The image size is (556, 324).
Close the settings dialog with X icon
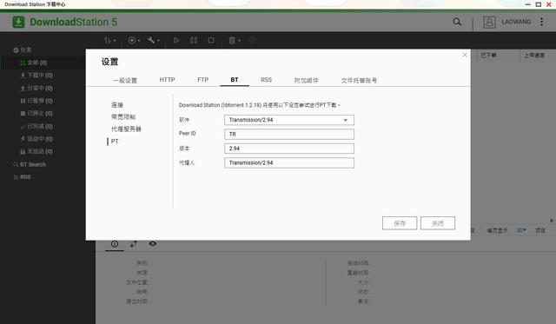tap(465, 55)
